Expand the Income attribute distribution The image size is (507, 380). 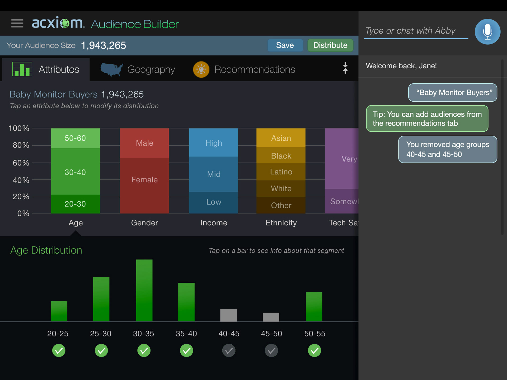[214, 223]
